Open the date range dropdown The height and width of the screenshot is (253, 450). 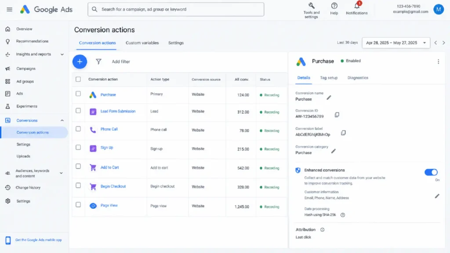pyautogui.click(x=396, y=43)
